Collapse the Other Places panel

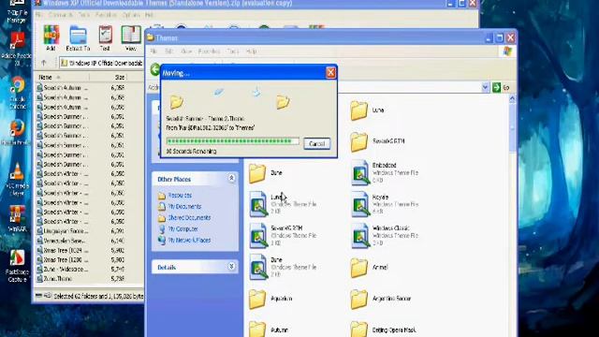click(x=231, y=179)
